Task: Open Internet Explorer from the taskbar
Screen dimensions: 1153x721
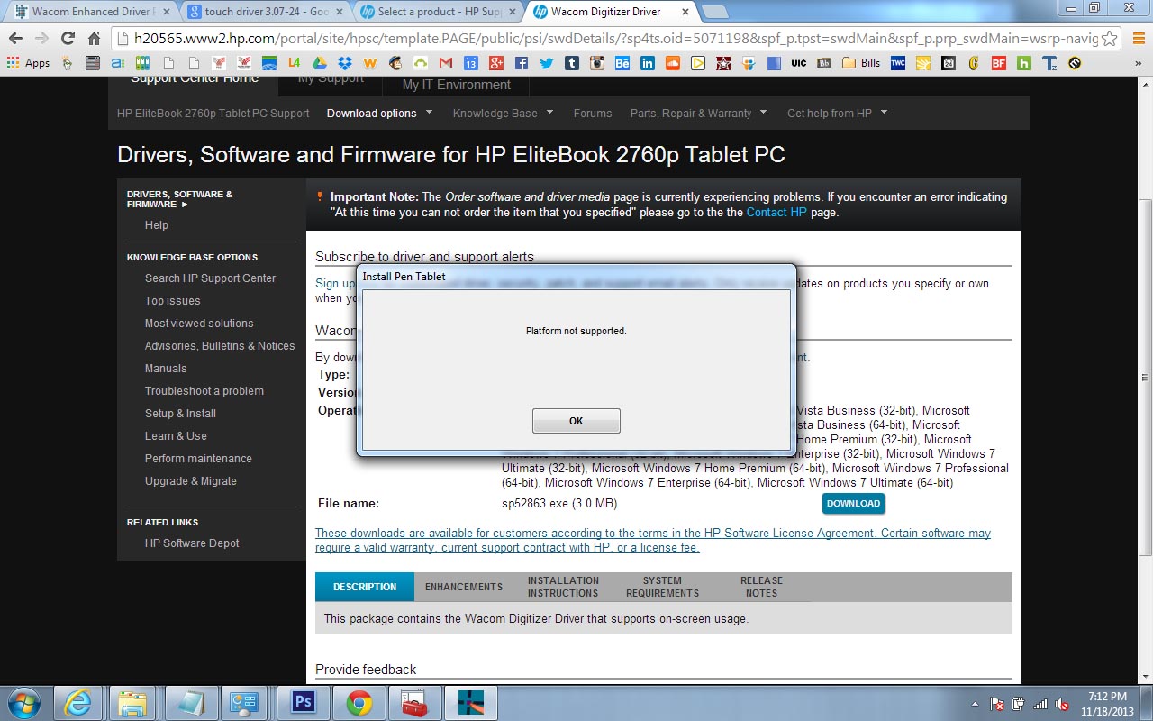Action: (x=78, y=703)
